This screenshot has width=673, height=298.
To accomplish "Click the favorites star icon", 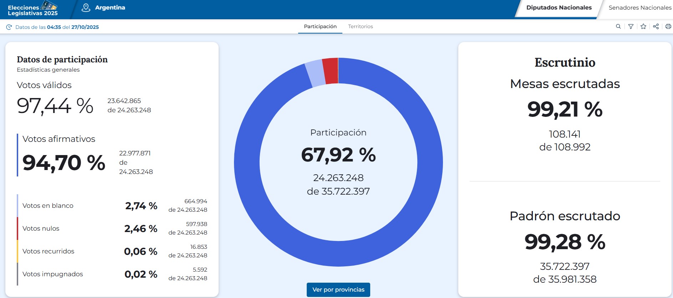I will pos(643,26).
